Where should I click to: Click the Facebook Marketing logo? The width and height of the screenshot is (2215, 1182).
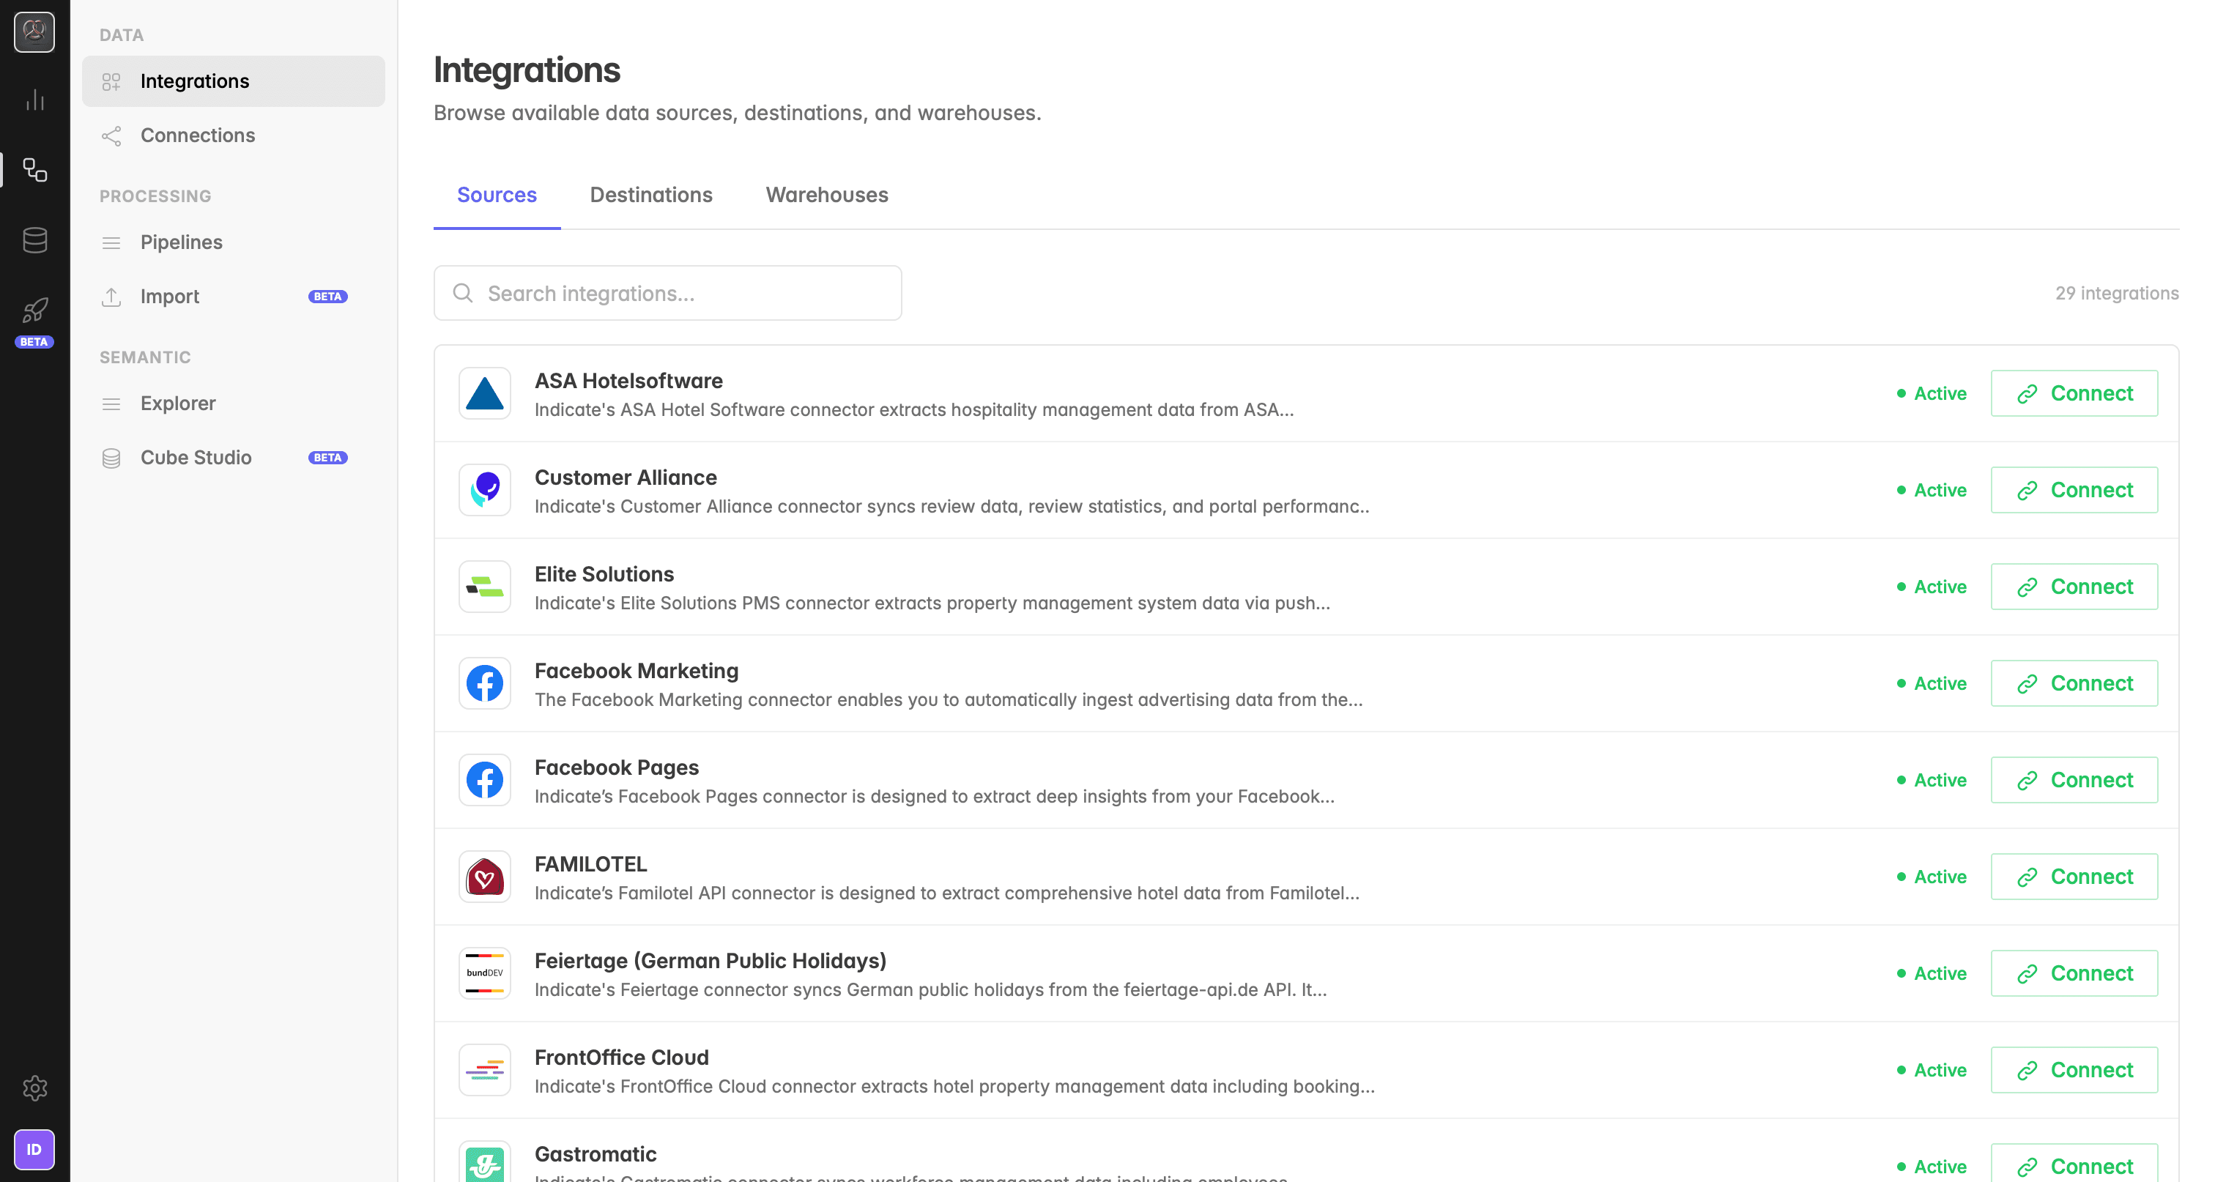[x=485, y=683]
